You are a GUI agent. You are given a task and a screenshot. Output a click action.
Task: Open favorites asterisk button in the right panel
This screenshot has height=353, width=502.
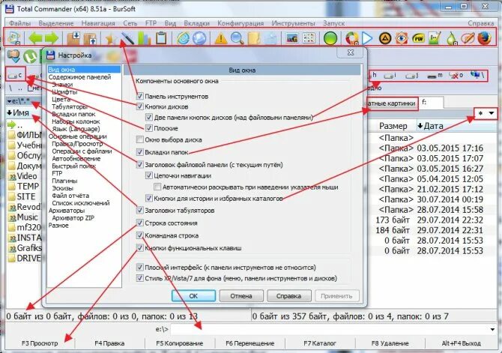[x=480, y=113]
